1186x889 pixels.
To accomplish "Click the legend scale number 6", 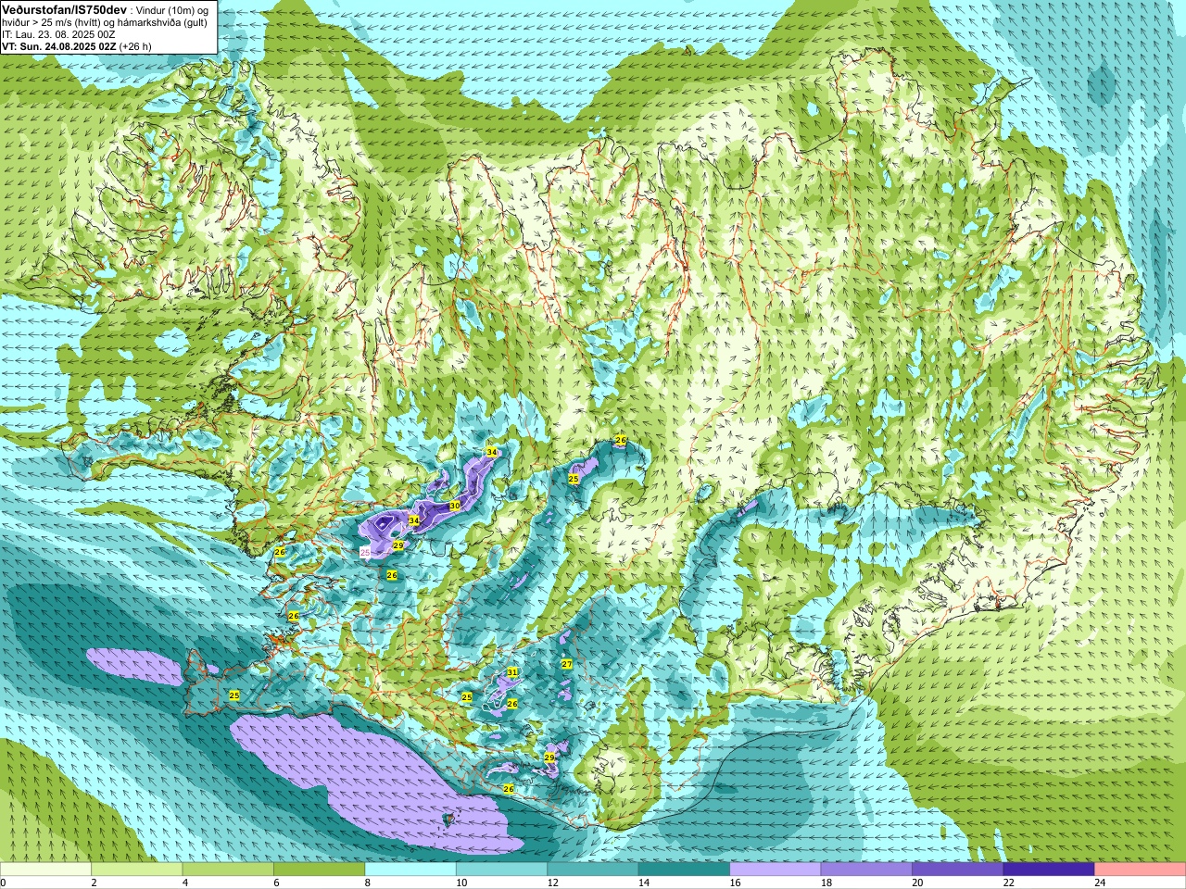I will [x=276, y=883].
